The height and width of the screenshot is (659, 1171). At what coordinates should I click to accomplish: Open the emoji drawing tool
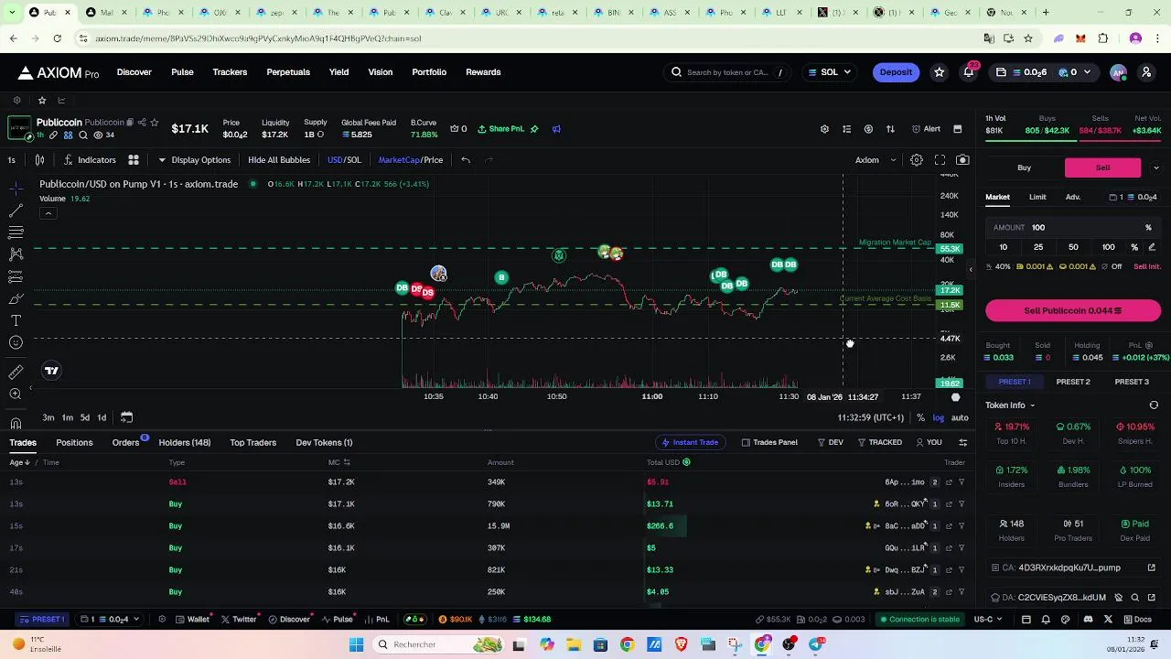[x=16, y=342]
